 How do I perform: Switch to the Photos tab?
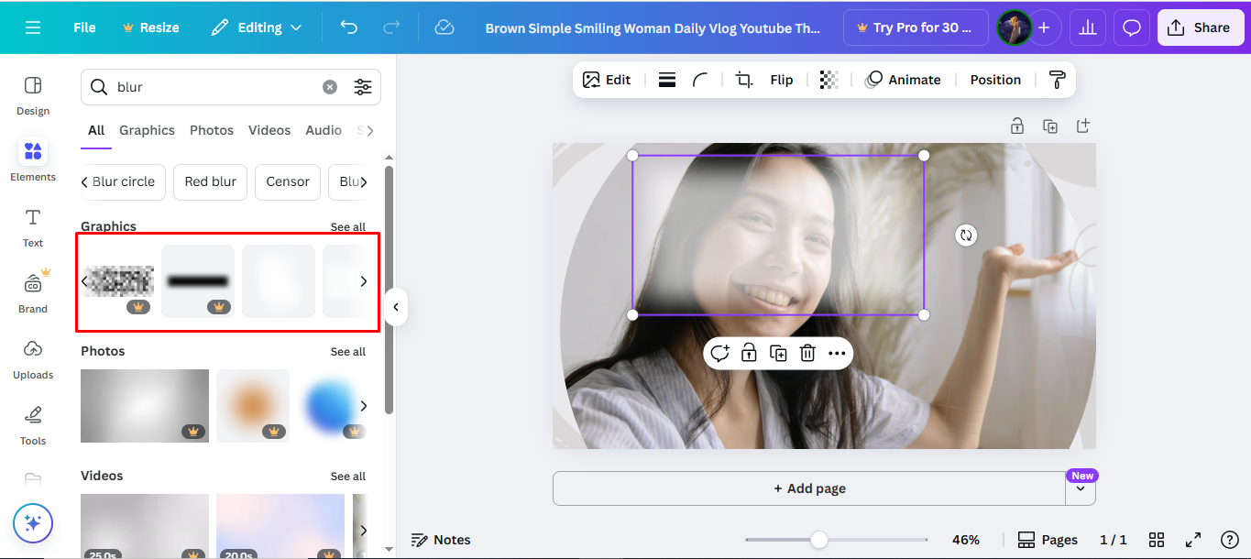pos(212,130)
